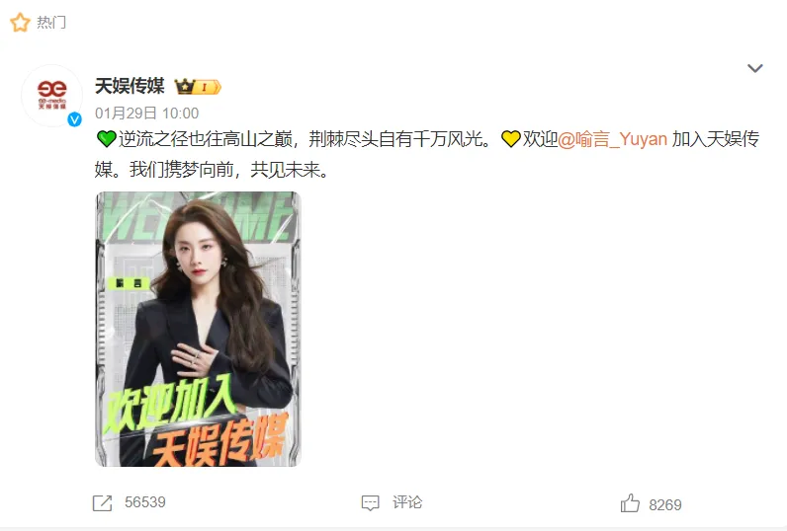Viewport: 787px width, 531px height.
Task: Click the comment bubble icon
Action: click(x=371, y=503)
